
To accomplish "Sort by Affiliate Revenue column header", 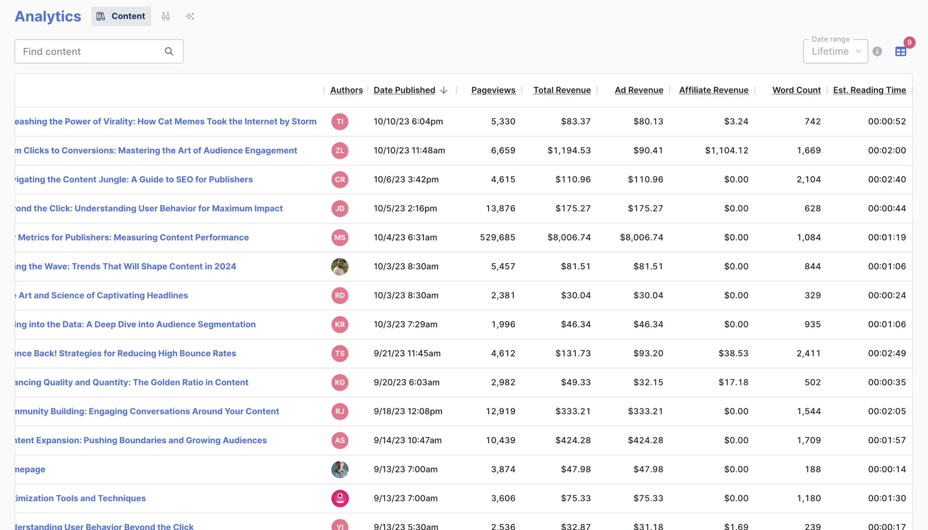I will [x=714, y=90].
